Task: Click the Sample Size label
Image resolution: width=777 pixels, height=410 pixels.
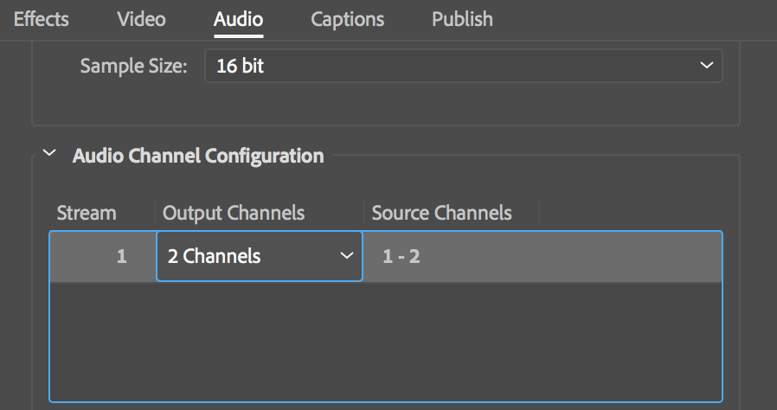Action: pyautogui.click(x=133, y=66)
